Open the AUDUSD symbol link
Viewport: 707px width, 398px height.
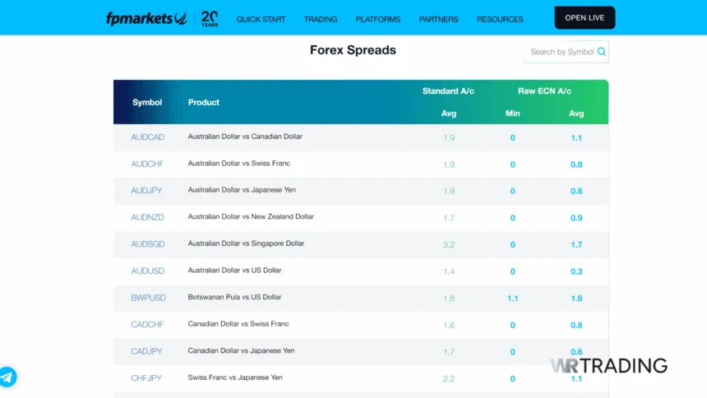[147, 271]
